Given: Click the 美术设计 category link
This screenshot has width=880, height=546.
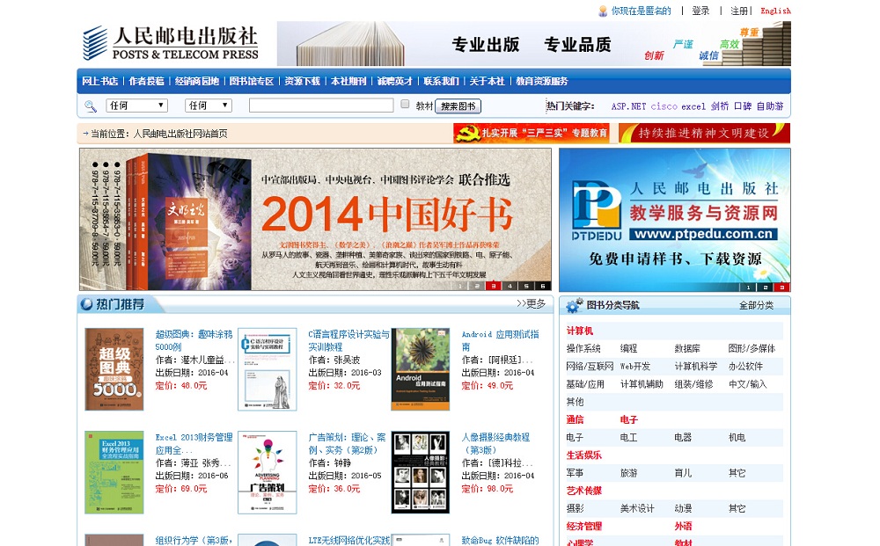Looking at the screenshot, I should tap(637, 508).
